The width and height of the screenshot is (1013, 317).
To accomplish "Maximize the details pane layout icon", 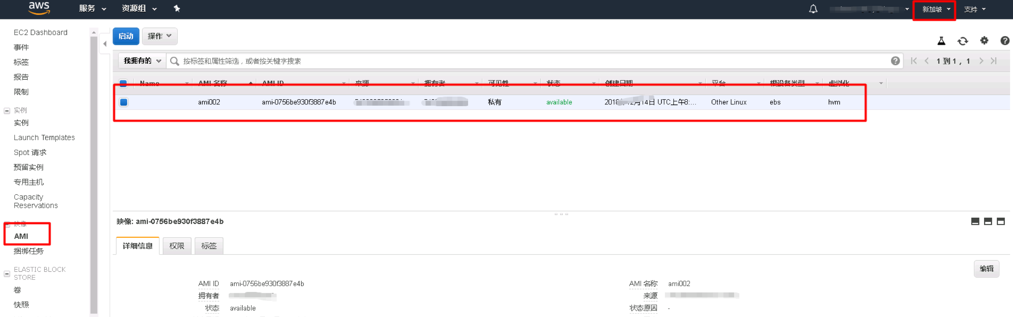I will click(x=1001, y=222).
